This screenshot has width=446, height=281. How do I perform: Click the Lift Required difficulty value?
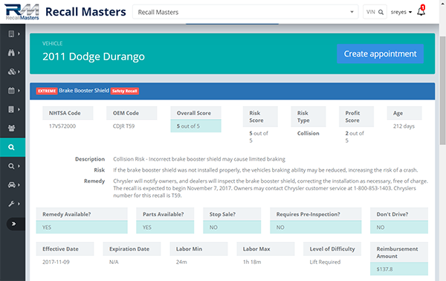coord(325,262)
